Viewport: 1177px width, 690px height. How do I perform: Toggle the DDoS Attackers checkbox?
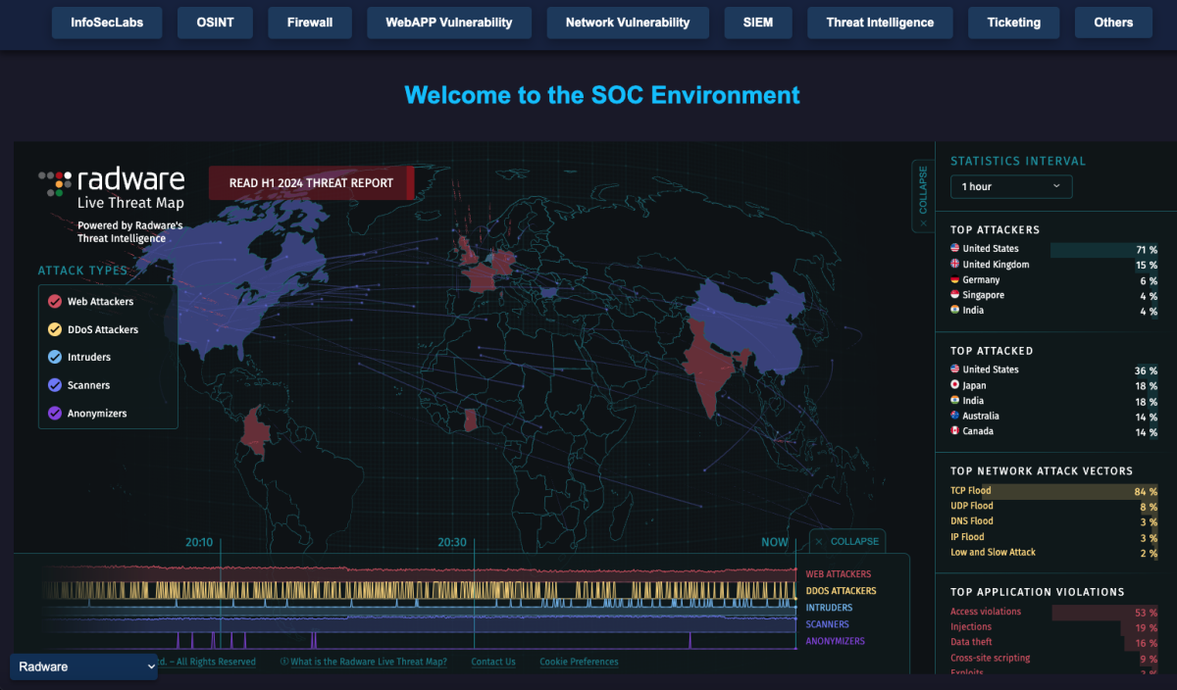pos(55,329)
